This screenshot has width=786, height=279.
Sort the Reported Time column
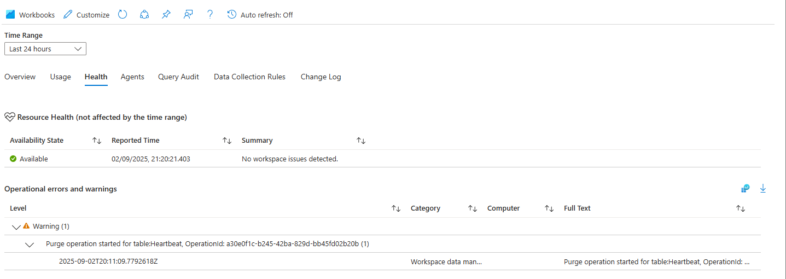[x=227, y=141]
